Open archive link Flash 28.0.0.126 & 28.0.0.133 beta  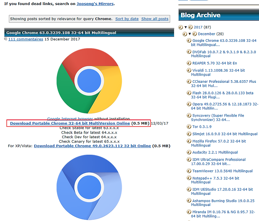point(222,95)
